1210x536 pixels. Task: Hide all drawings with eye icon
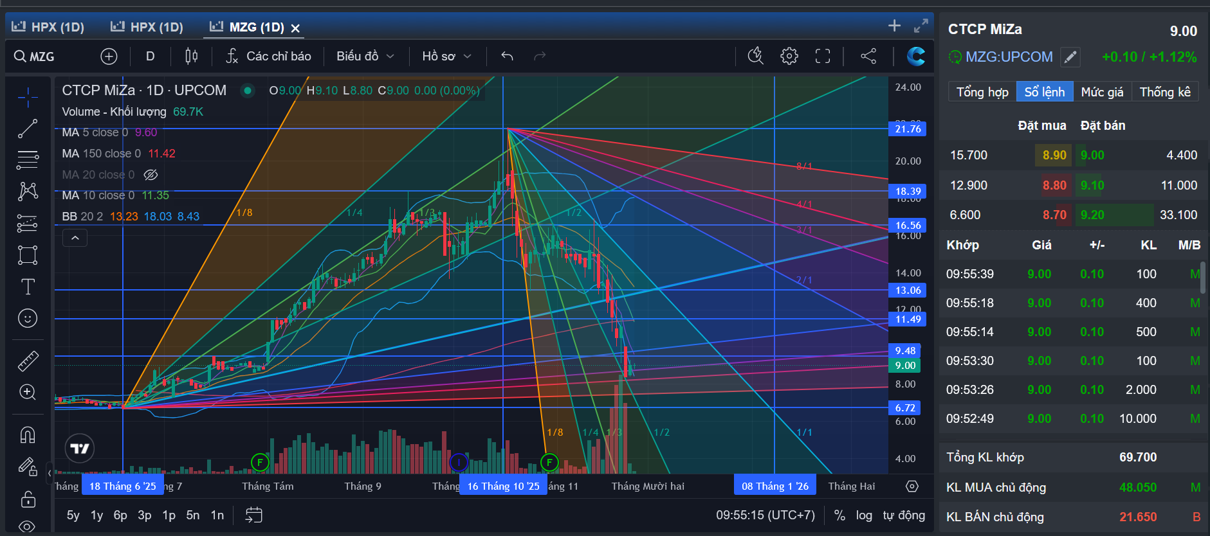[x=28, y=526]
